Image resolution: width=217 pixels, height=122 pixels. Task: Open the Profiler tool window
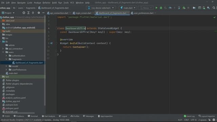[75, 116]
